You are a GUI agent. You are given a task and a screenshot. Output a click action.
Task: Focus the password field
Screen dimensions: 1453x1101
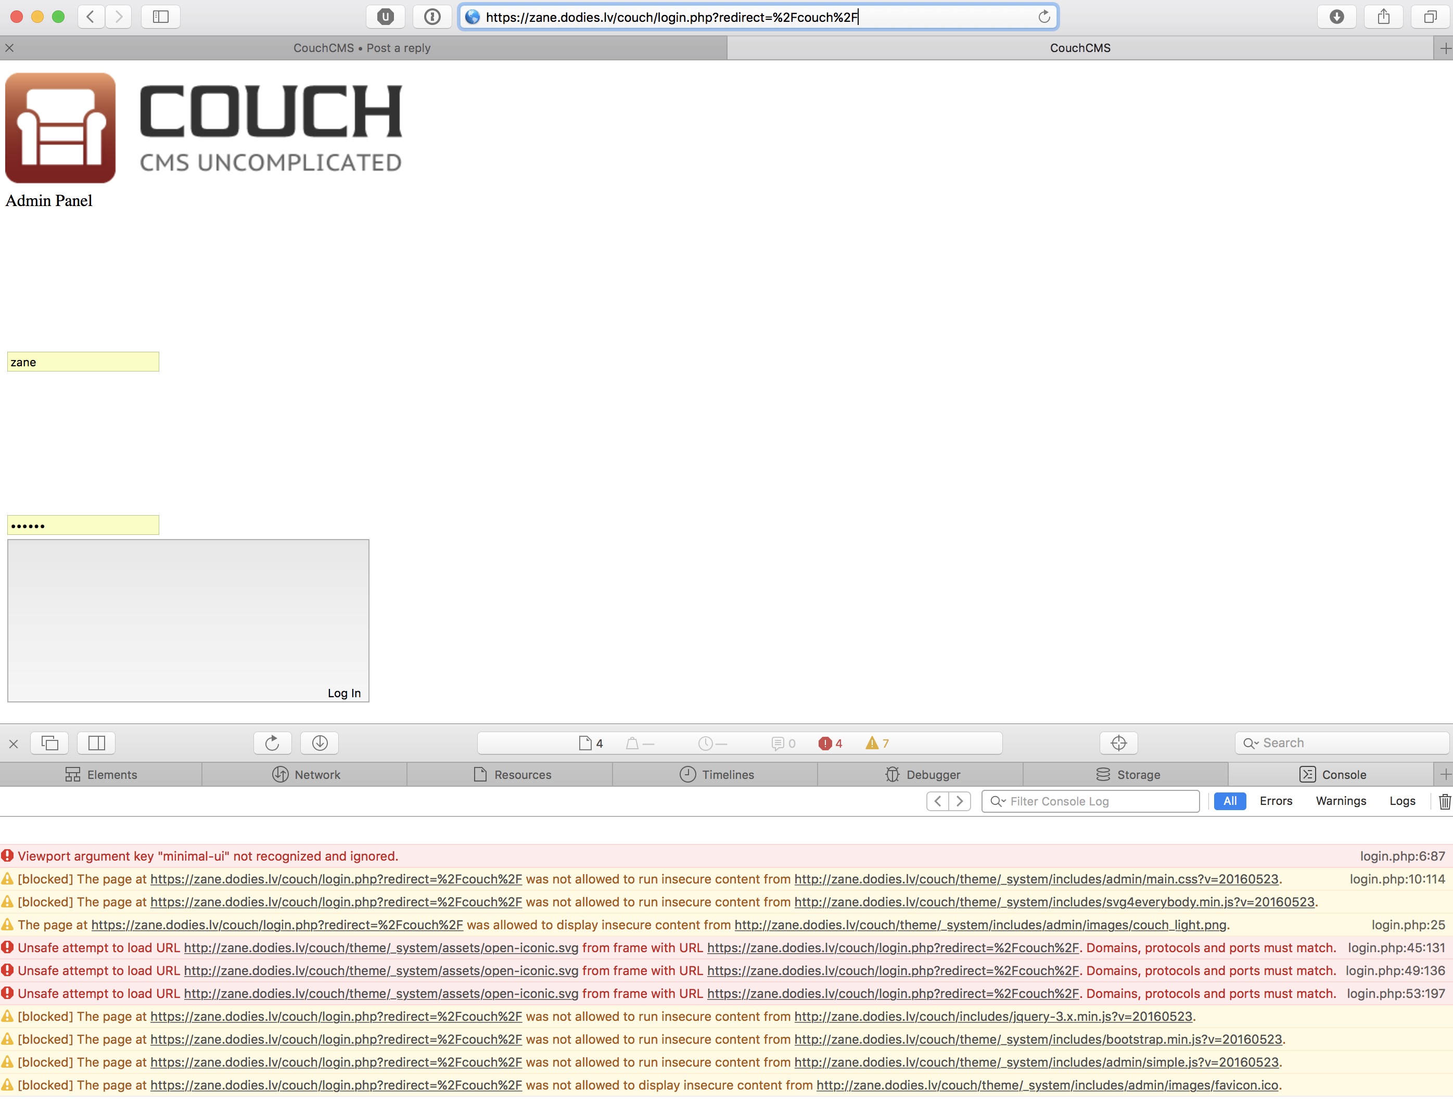point(83,526)
